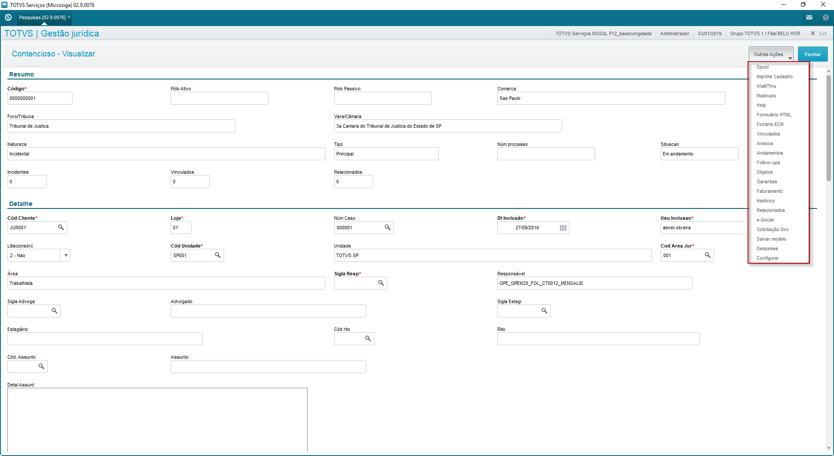
Task: Click the Detal Assunt text area
Action: 157,420
